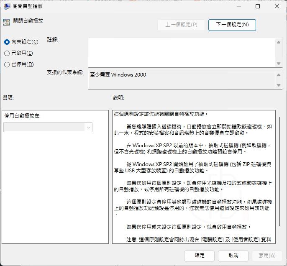287x266 pixels.
Task: Click the last line starting 注意: 這個原則設定
Action: tap(199, 240)
